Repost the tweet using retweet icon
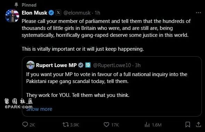Image resolution: width=205 pixels, height=132 pixels. 66,125
